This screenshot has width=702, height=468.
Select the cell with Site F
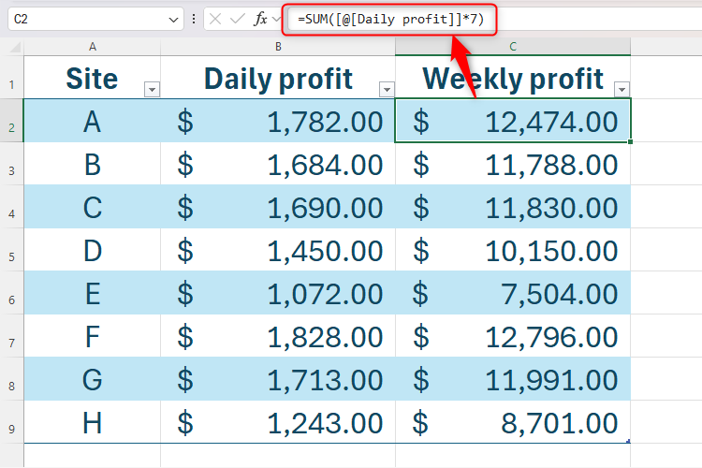[93, 336]
